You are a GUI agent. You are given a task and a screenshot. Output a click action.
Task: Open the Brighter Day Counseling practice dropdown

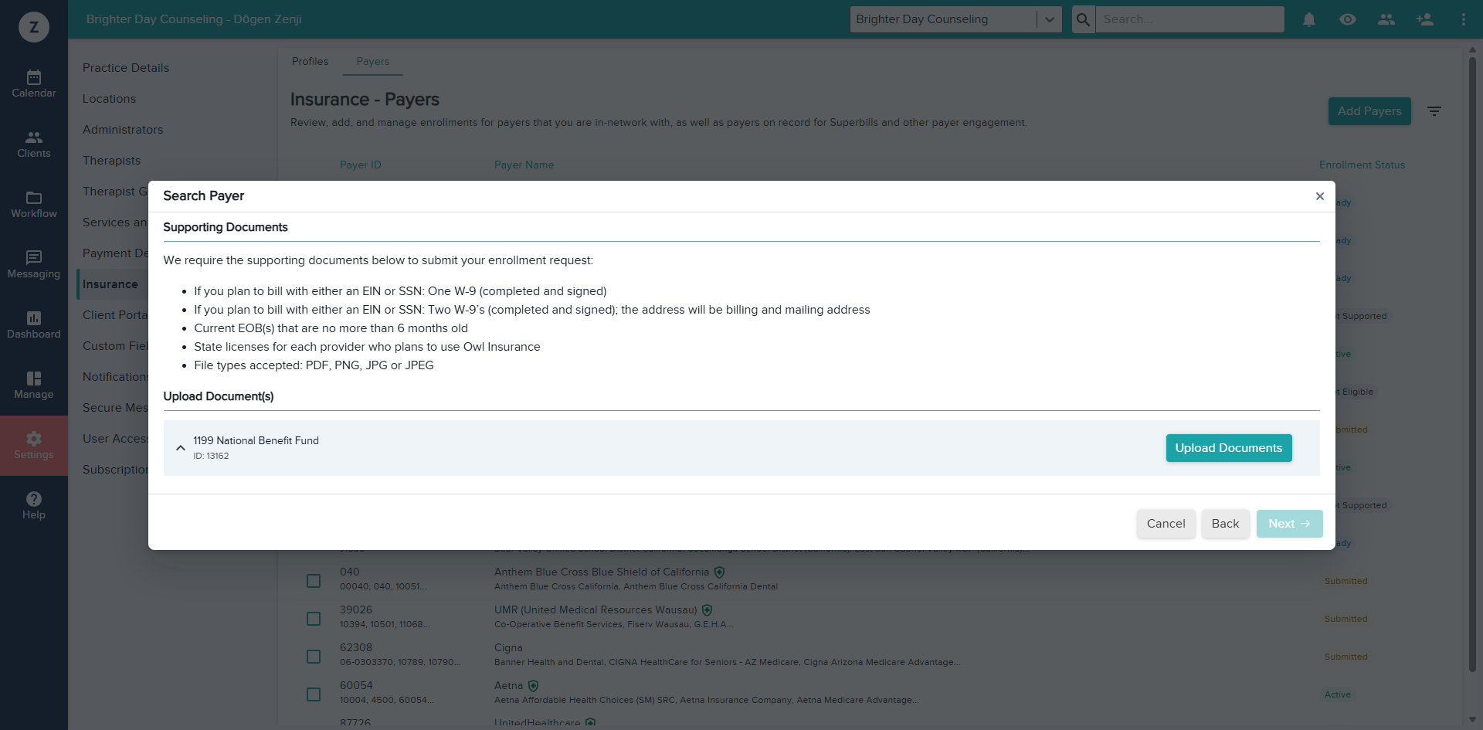pos(956,19)
